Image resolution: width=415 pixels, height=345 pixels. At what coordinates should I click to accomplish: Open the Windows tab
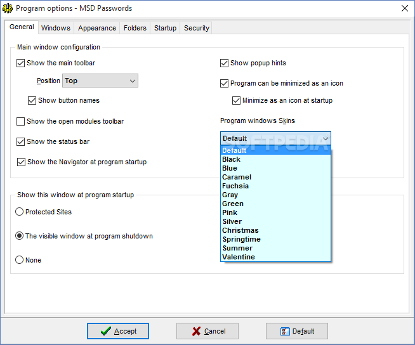(x=56, y=28)
